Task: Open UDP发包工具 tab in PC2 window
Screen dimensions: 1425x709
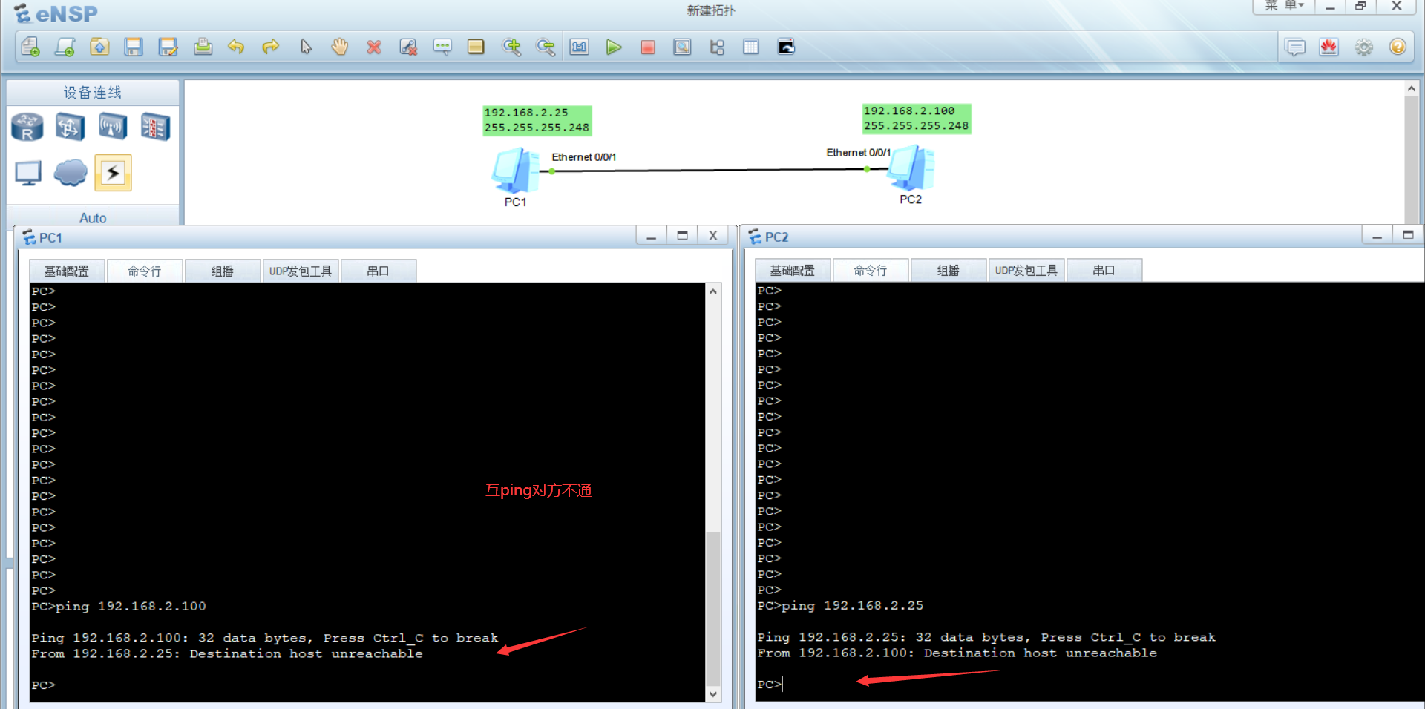Action: pyautogui.click(x=1026, y=271)
